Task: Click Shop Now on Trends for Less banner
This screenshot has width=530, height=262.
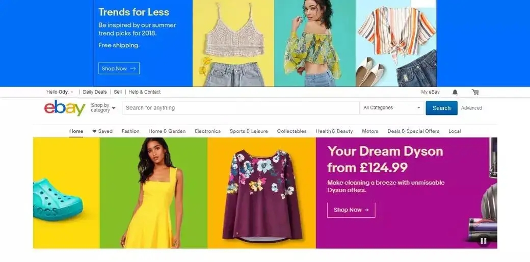Action: click(x=119, y=68)
